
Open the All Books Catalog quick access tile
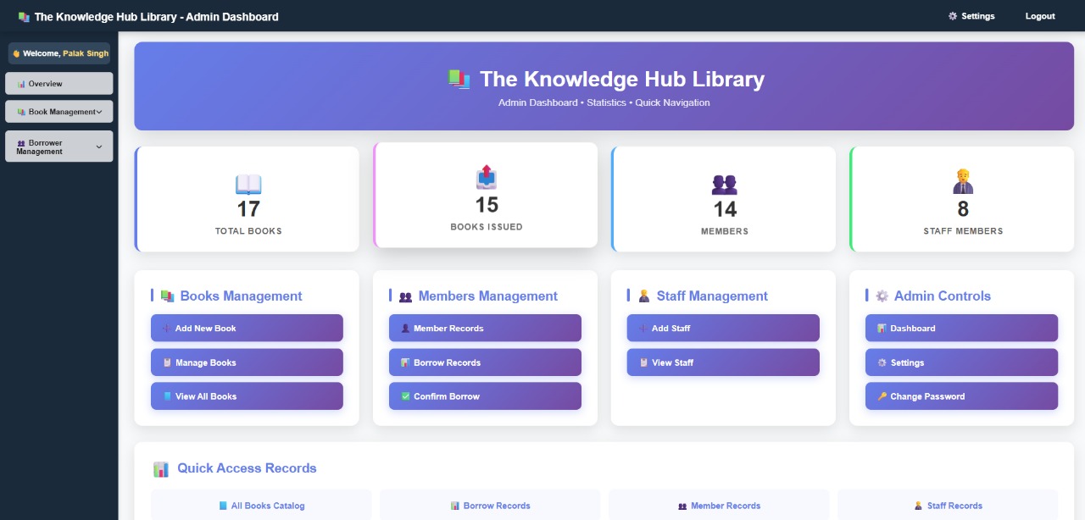pos(261,506)
